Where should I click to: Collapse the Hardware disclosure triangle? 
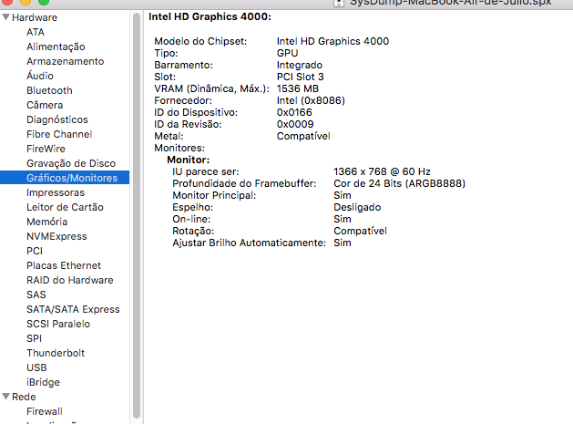(6, 17)
